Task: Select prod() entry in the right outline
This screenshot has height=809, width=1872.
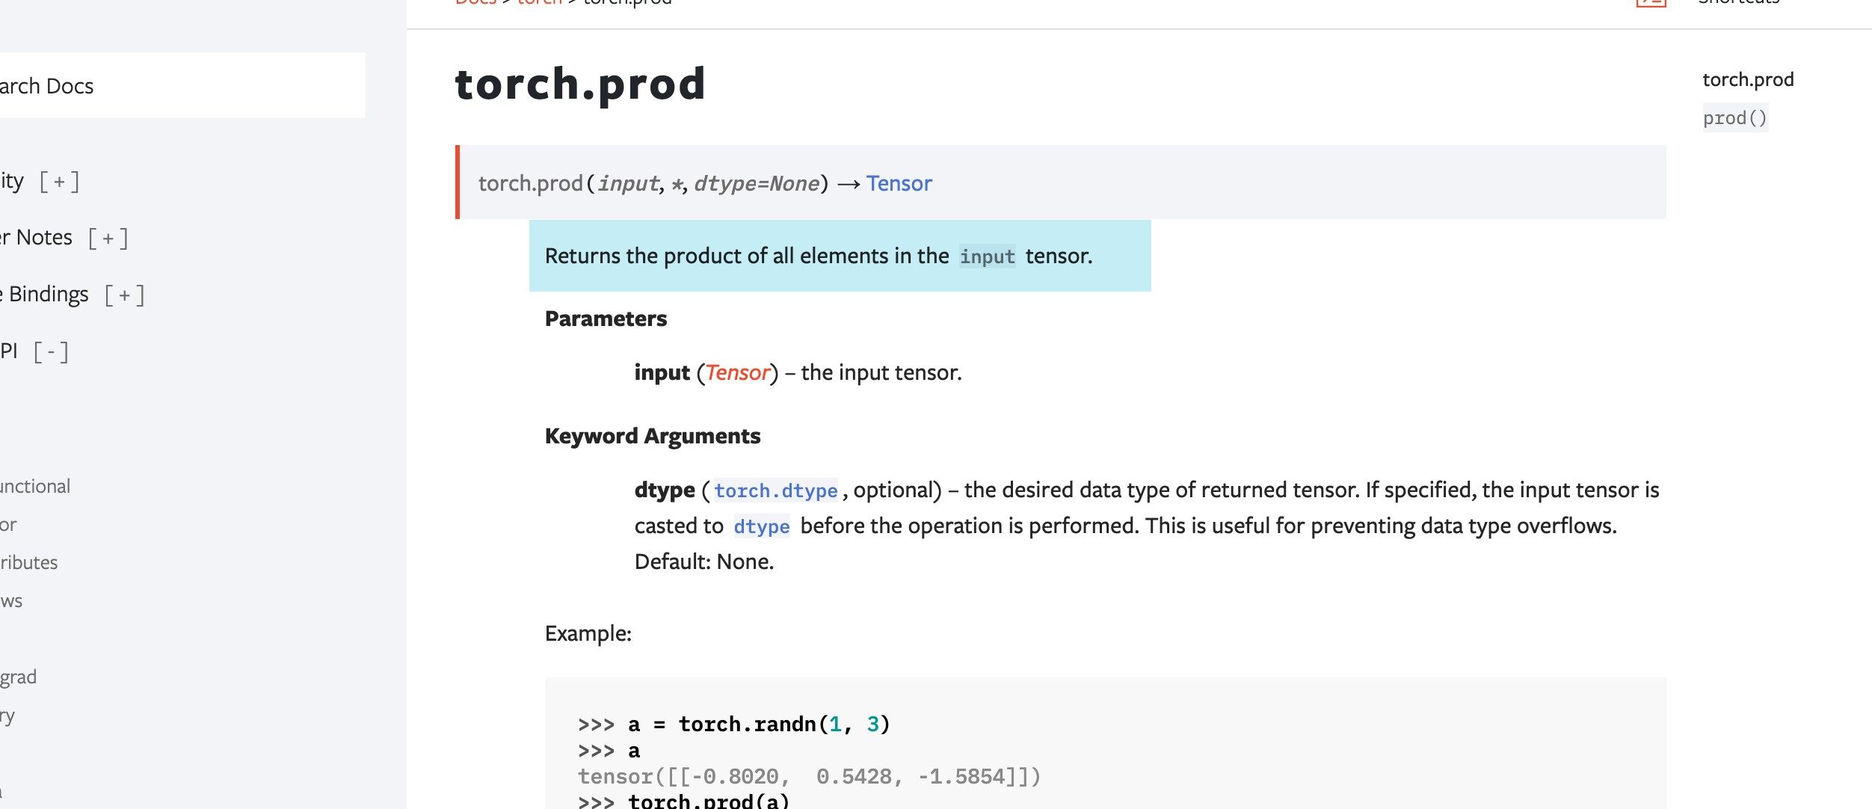Action: 1735,118
